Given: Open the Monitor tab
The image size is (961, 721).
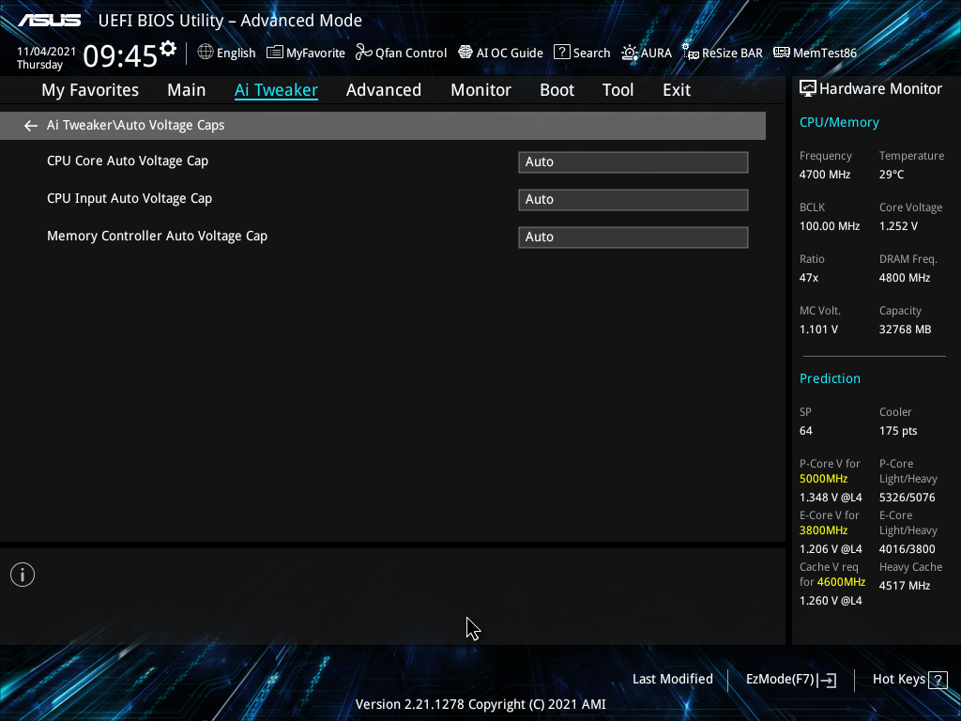Looking at the screenshot, I should click(481, 89).
